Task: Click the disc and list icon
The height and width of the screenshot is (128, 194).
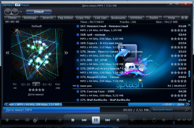Action: point(36,120)
